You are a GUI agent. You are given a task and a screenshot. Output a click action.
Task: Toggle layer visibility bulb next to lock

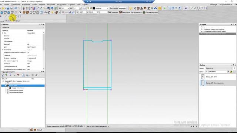(88, 8)
